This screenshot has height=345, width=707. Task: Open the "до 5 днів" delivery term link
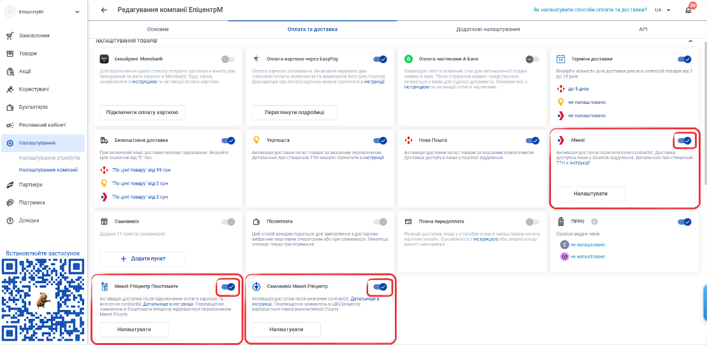click(x=578, y=88)
